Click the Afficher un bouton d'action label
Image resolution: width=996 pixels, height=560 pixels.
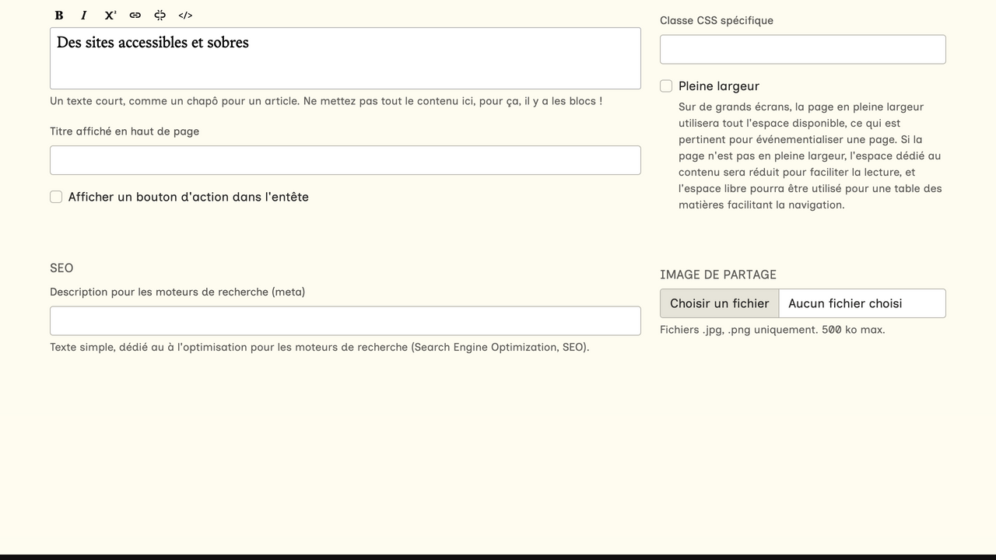click(x=188, y=198)
